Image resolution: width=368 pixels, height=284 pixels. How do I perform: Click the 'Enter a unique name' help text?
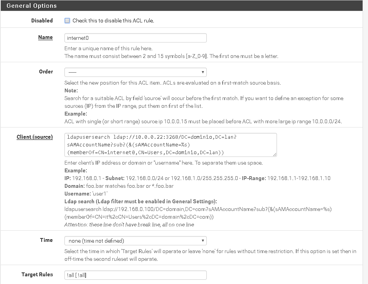click(108, 49)
